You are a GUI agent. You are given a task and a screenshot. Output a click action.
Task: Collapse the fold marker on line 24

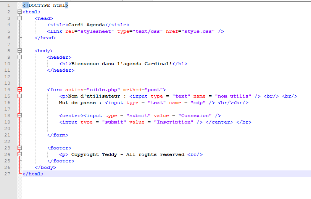pos(19,154)
